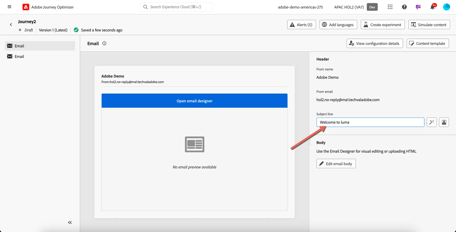Click the Draft status label

(28, 30)
